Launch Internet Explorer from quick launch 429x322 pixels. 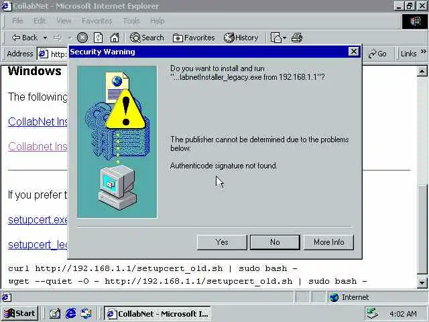click(x=70, y=313)
